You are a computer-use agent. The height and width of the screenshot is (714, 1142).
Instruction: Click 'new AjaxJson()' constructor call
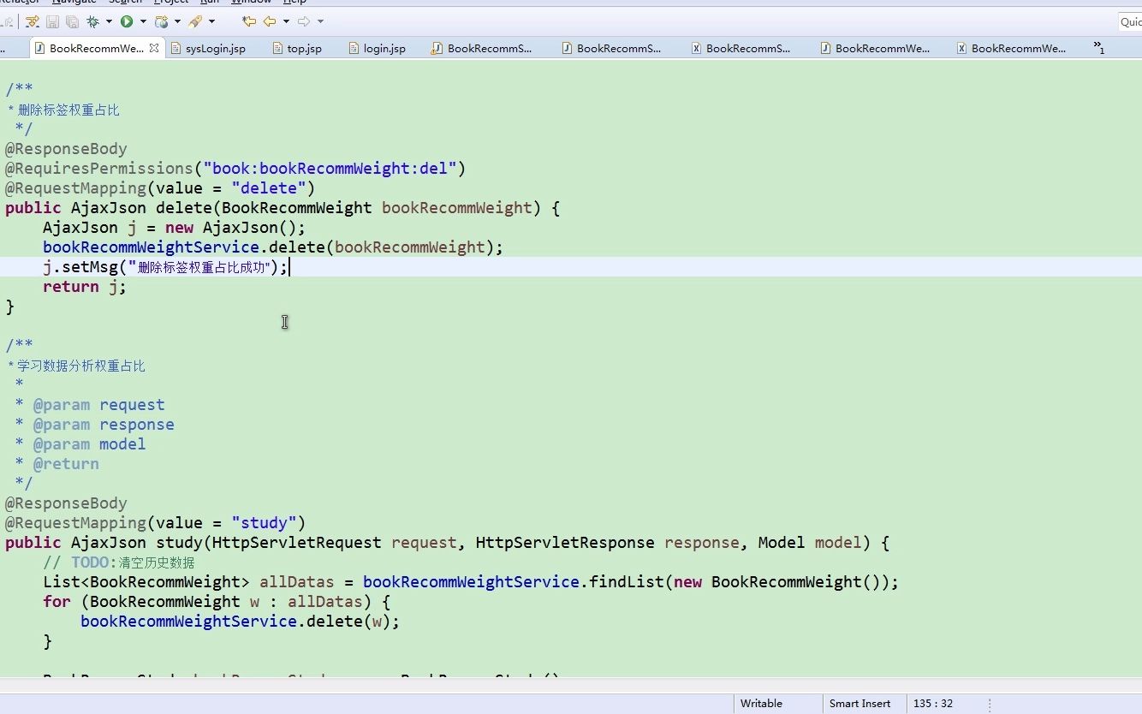pos(231,228)
